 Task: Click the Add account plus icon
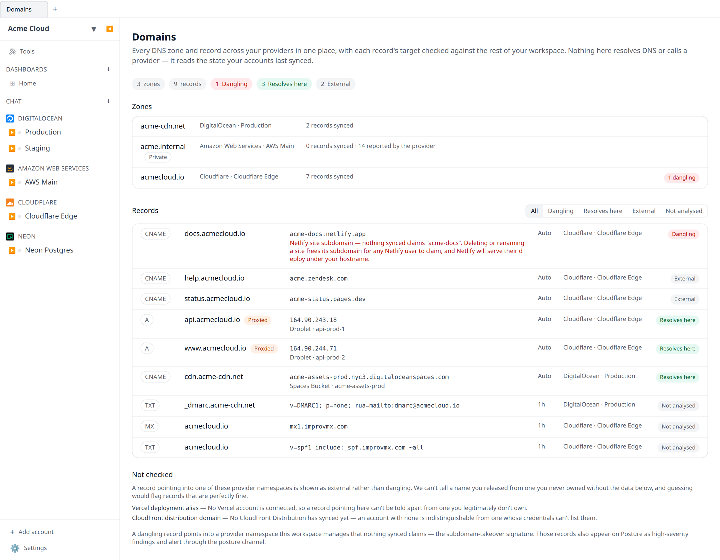[12, 532]
